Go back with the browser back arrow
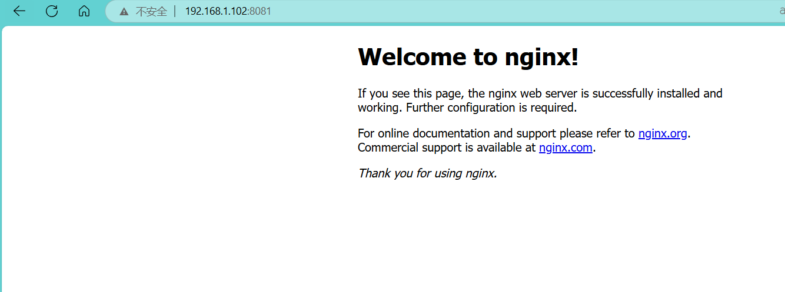This screenshot has width=785, height=292. point(19,11)
